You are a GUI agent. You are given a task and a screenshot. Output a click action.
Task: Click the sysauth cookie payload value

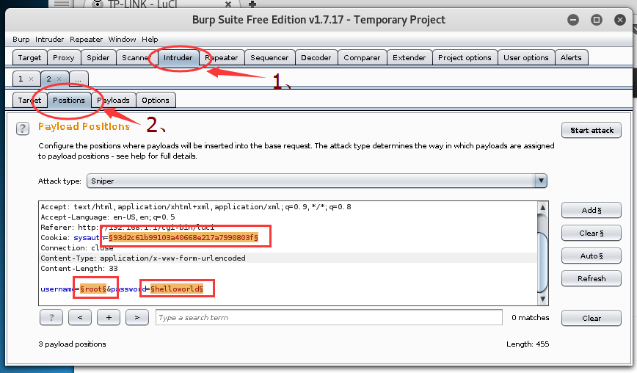(x=183, y=238)
